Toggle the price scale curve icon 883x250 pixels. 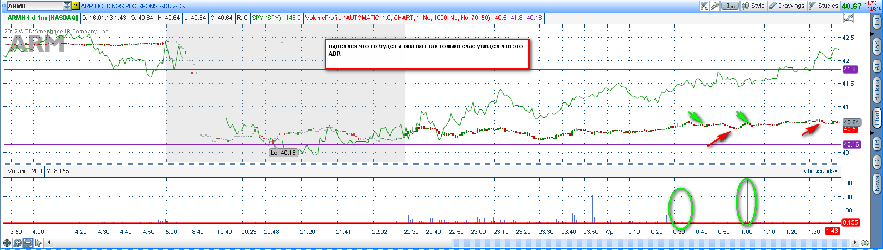click(x=848, y=18)
